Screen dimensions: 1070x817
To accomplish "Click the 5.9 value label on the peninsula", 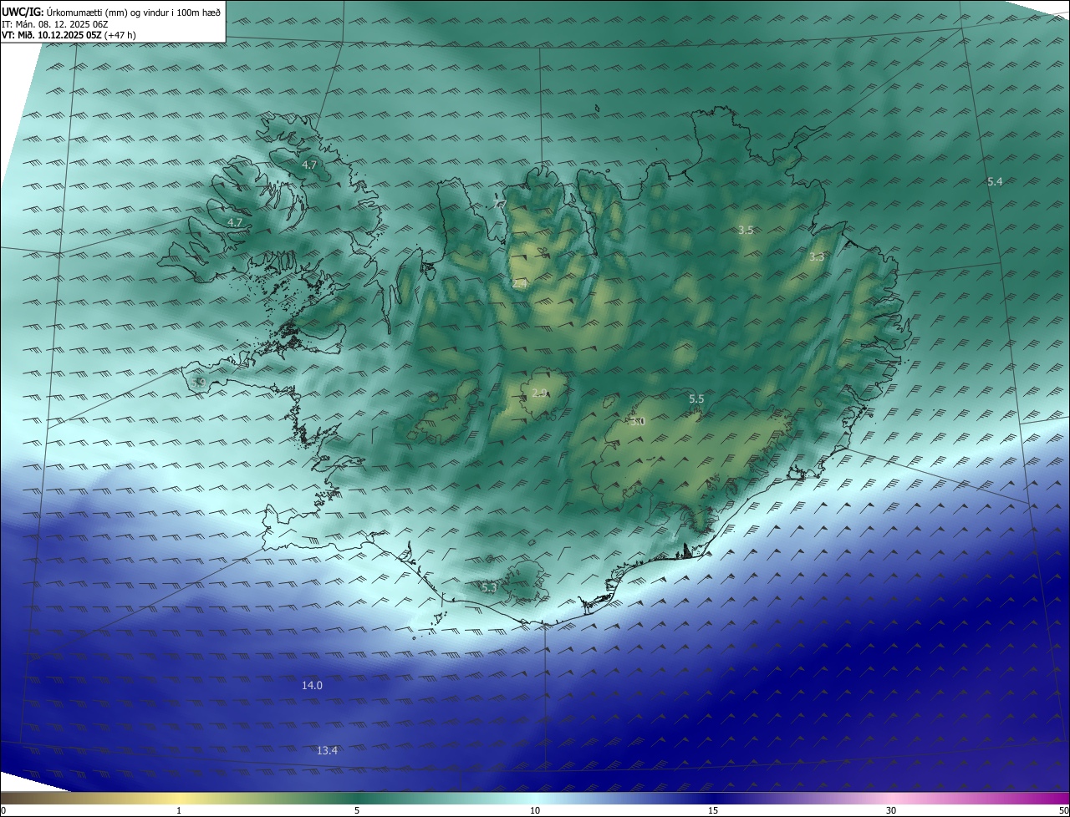I will 198,383.
